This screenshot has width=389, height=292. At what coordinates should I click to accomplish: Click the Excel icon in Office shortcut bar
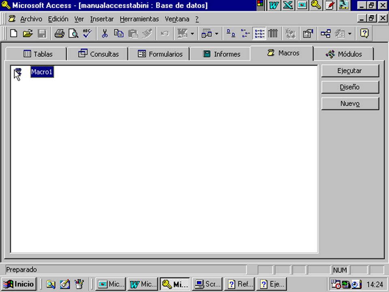[x=288, y=5]
